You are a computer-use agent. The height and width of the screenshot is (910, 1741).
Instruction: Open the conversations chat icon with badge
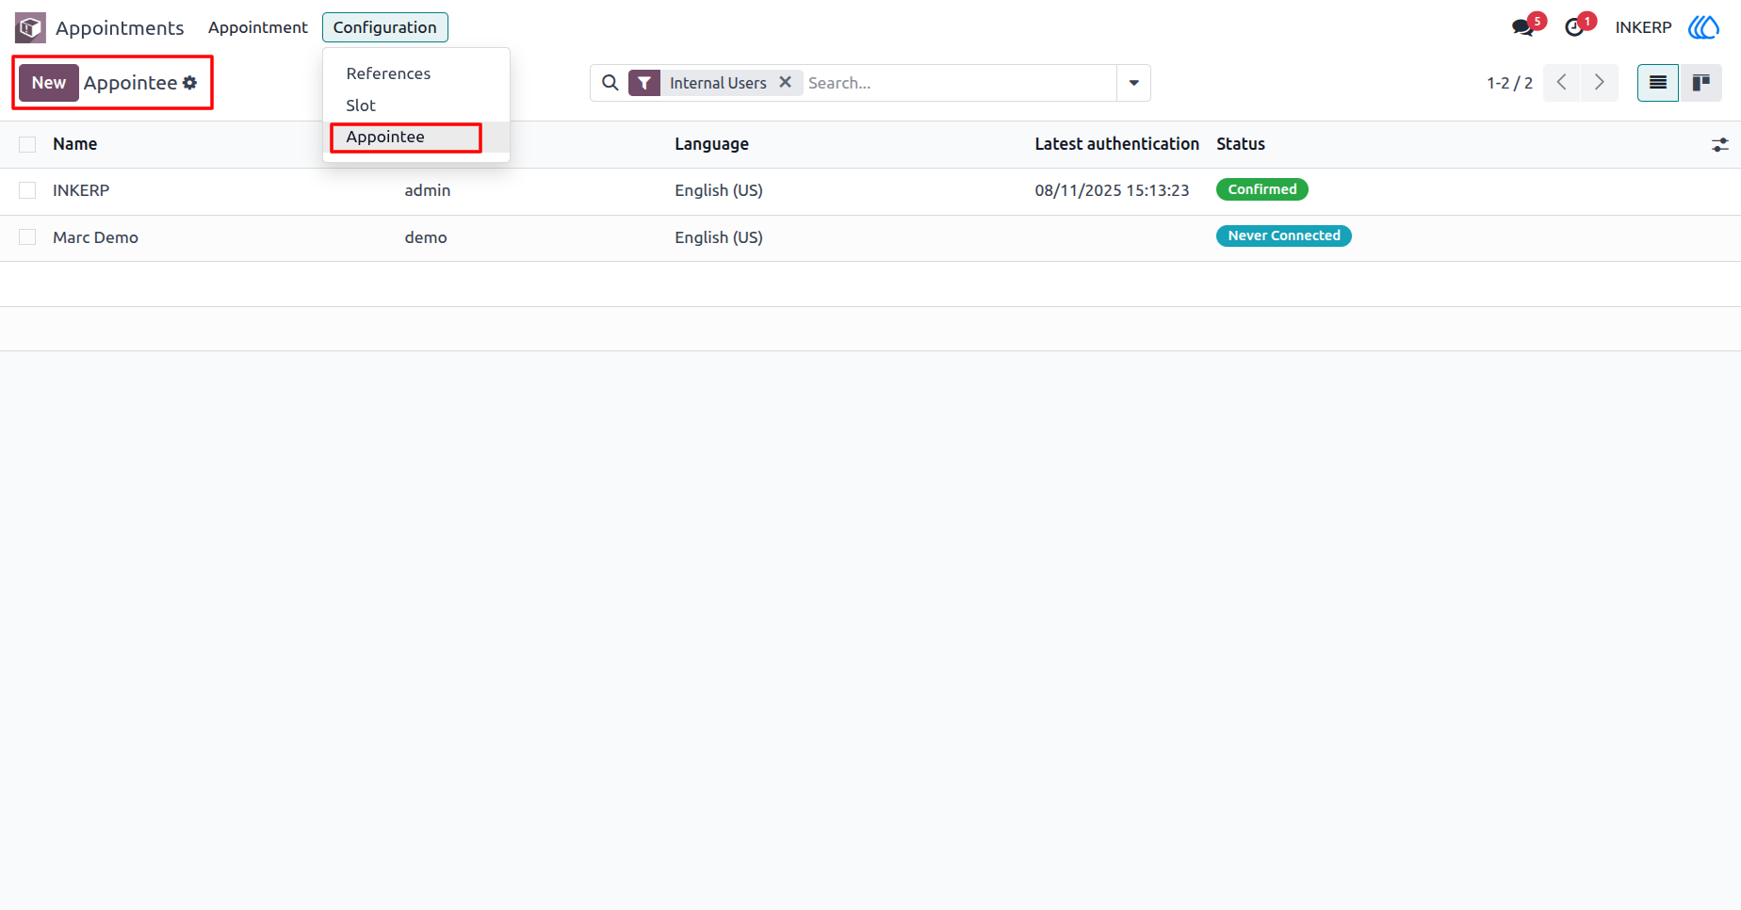[x=1523, y=27]
